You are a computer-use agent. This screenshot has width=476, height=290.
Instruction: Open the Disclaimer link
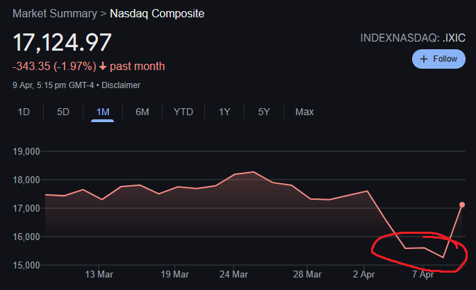[121, 85]
